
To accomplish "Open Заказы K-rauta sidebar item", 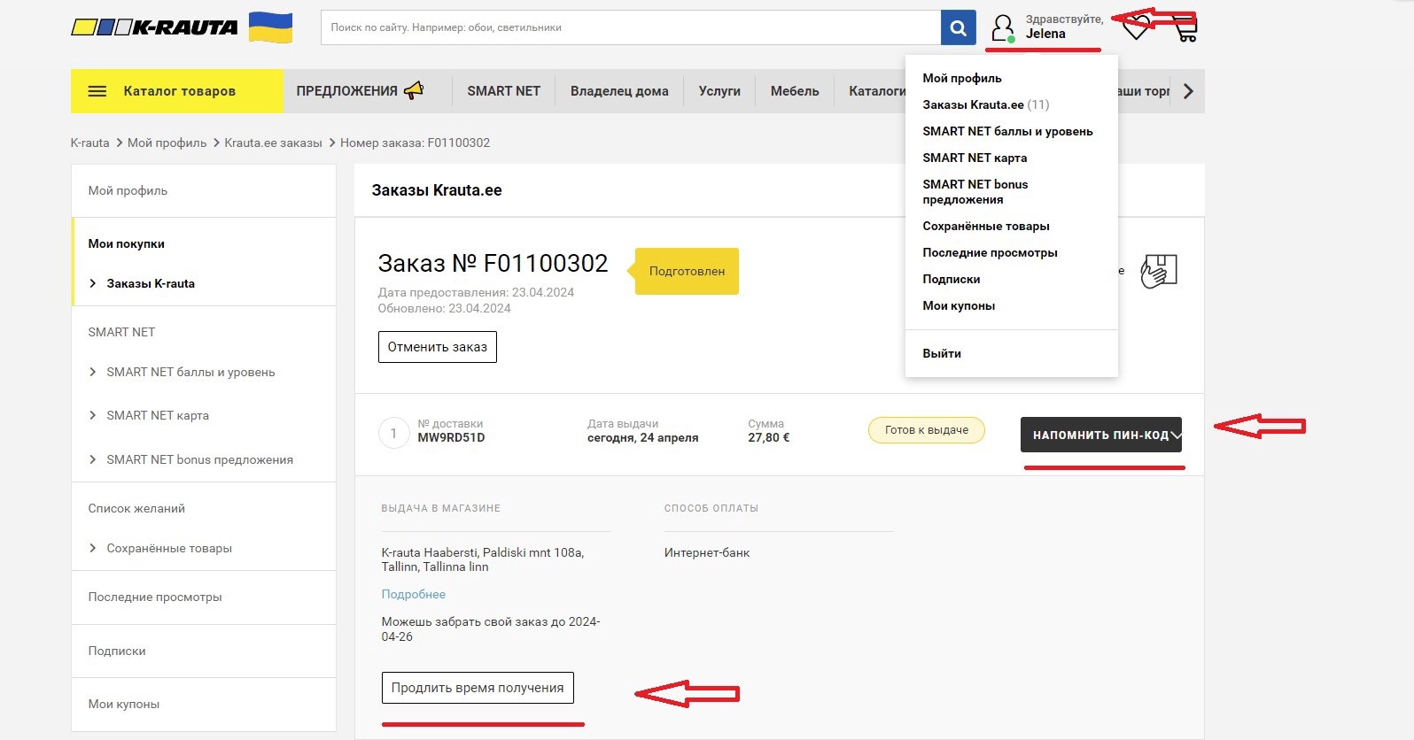I will [151, 283].
